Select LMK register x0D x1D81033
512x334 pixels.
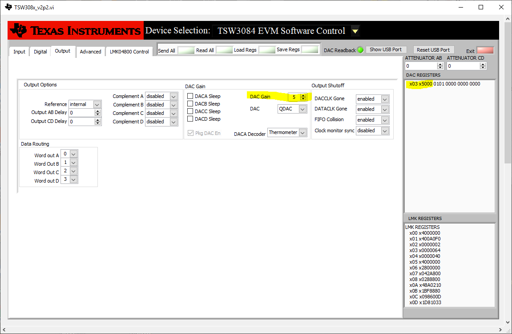click(x=425, y=303)
